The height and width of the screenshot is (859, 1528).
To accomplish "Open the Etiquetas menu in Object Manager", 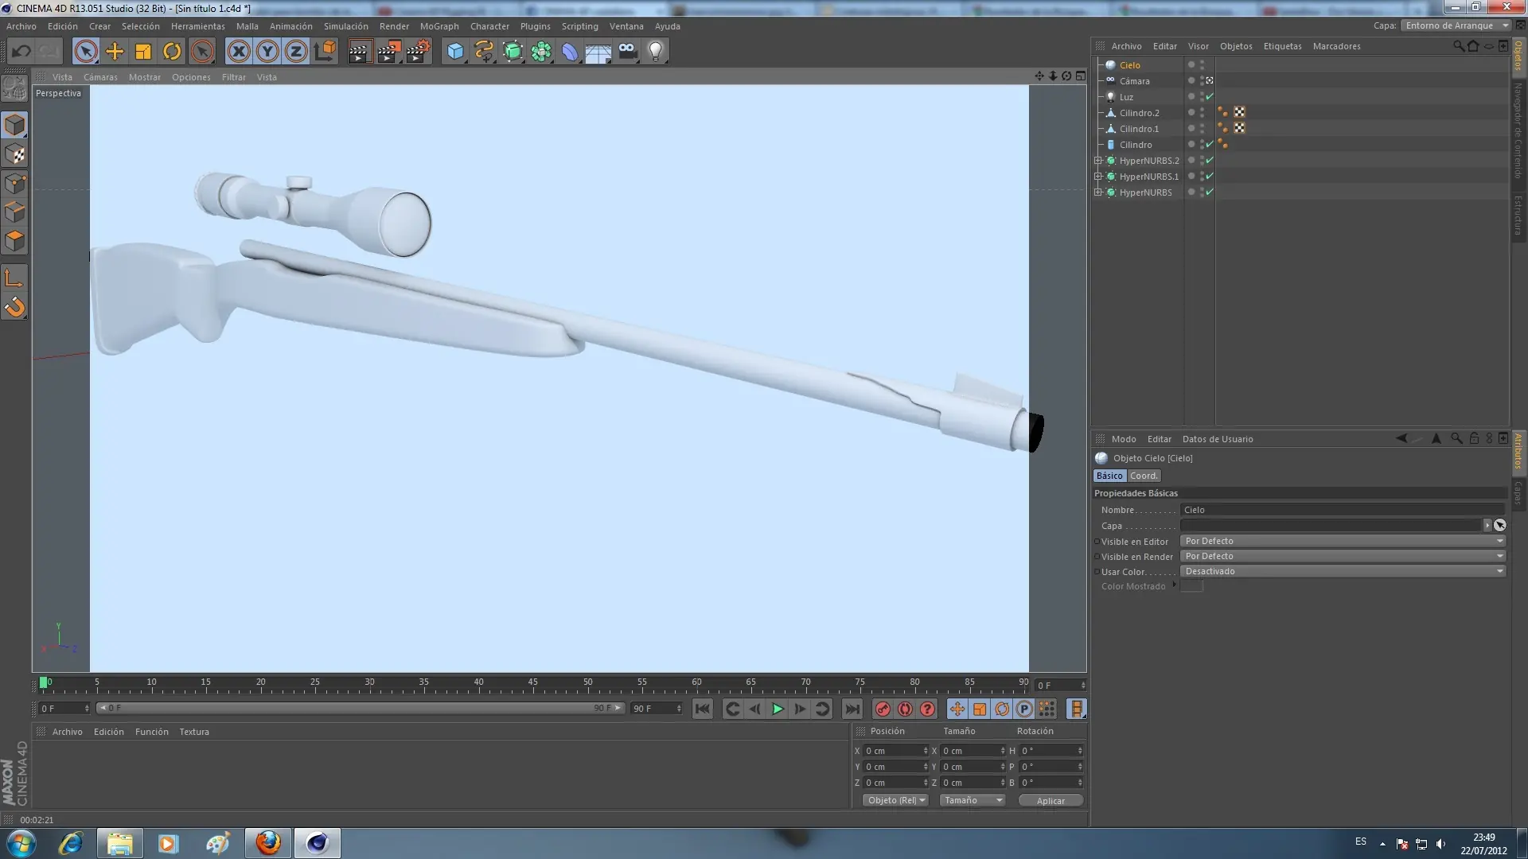I will 1282,46.
